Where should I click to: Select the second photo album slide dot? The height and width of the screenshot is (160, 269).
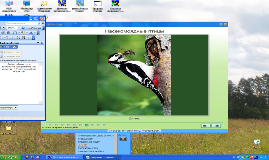(x=56, y=125)
